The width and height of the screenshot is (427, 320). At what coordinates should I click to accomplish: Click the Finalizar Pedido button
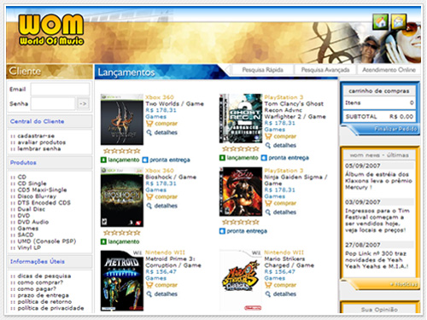pyautogui.click(x=396, y=129)
